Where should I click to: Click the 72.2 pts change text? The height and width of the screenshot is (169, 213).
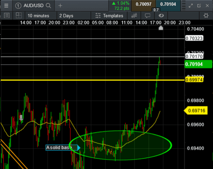122,9
